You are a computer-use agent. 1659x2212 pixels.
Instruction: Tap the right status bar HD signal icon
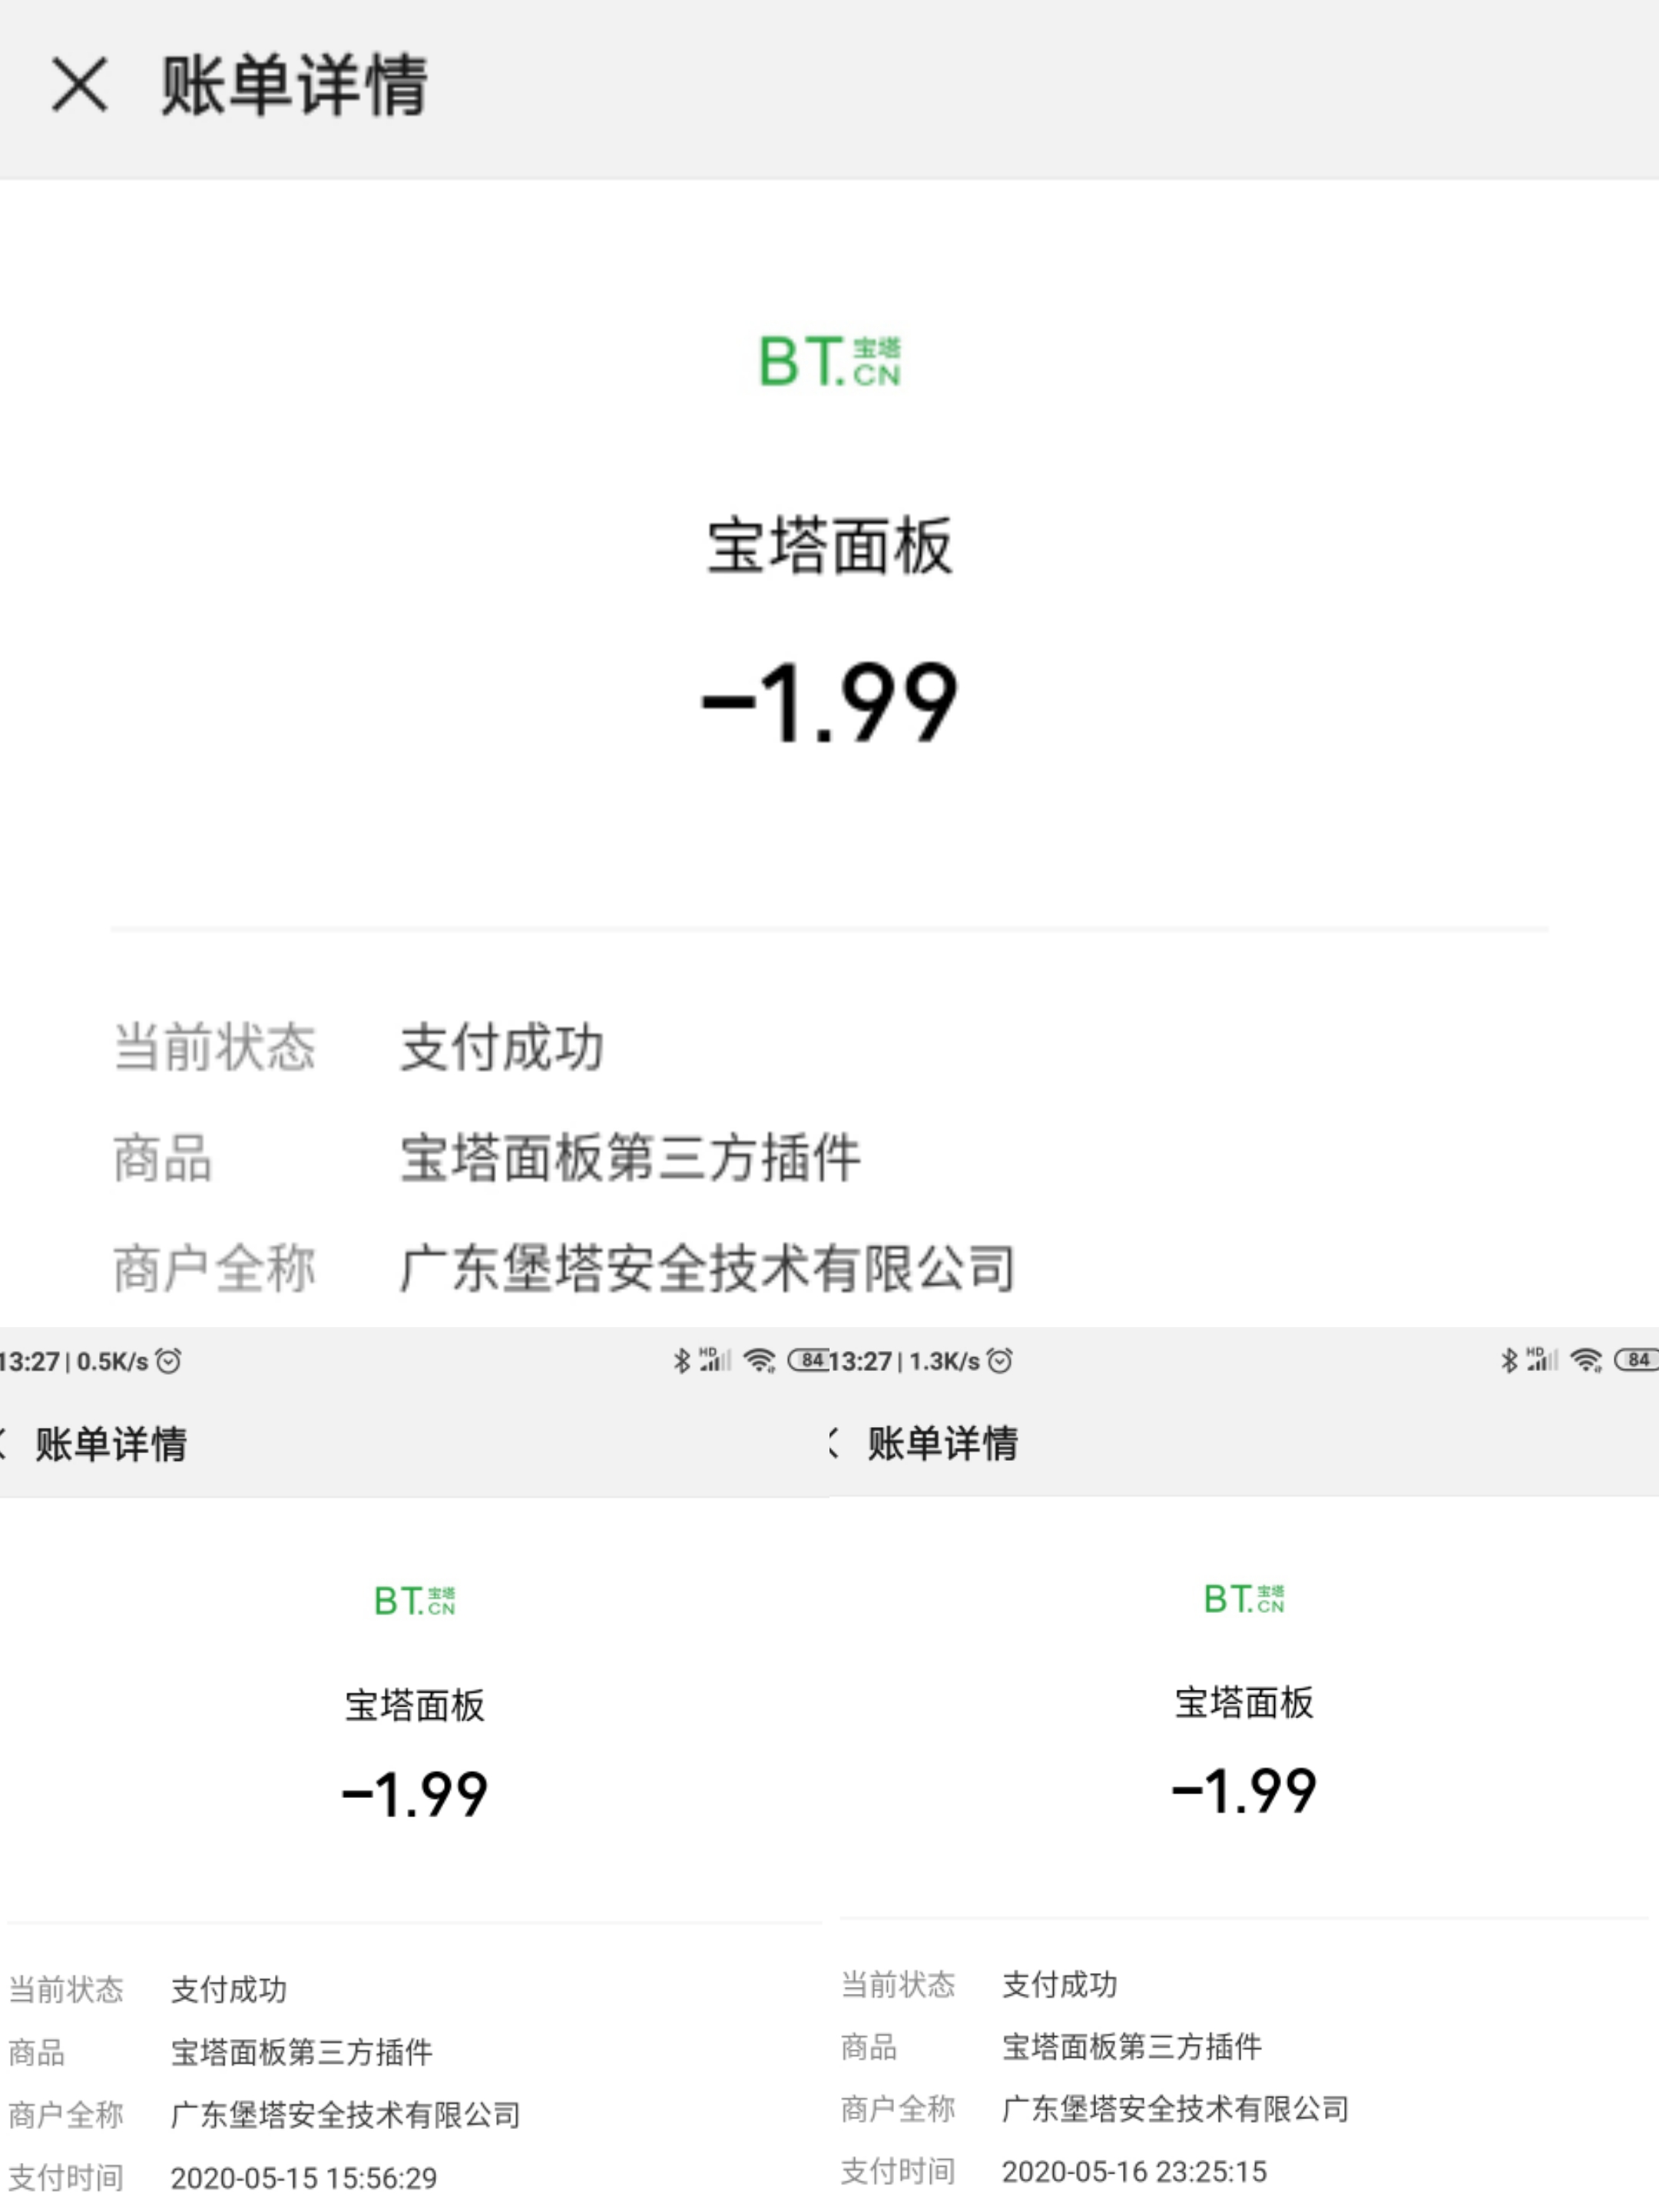(1543, 1359)
